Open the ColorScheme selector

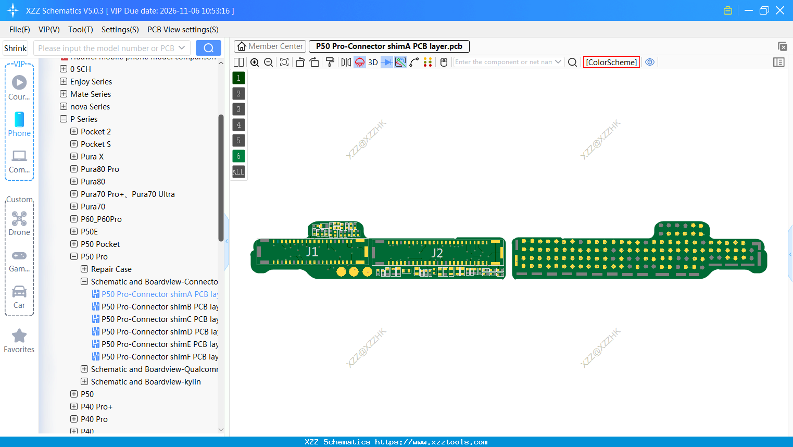pyautogui.click(x=611, y=61)
